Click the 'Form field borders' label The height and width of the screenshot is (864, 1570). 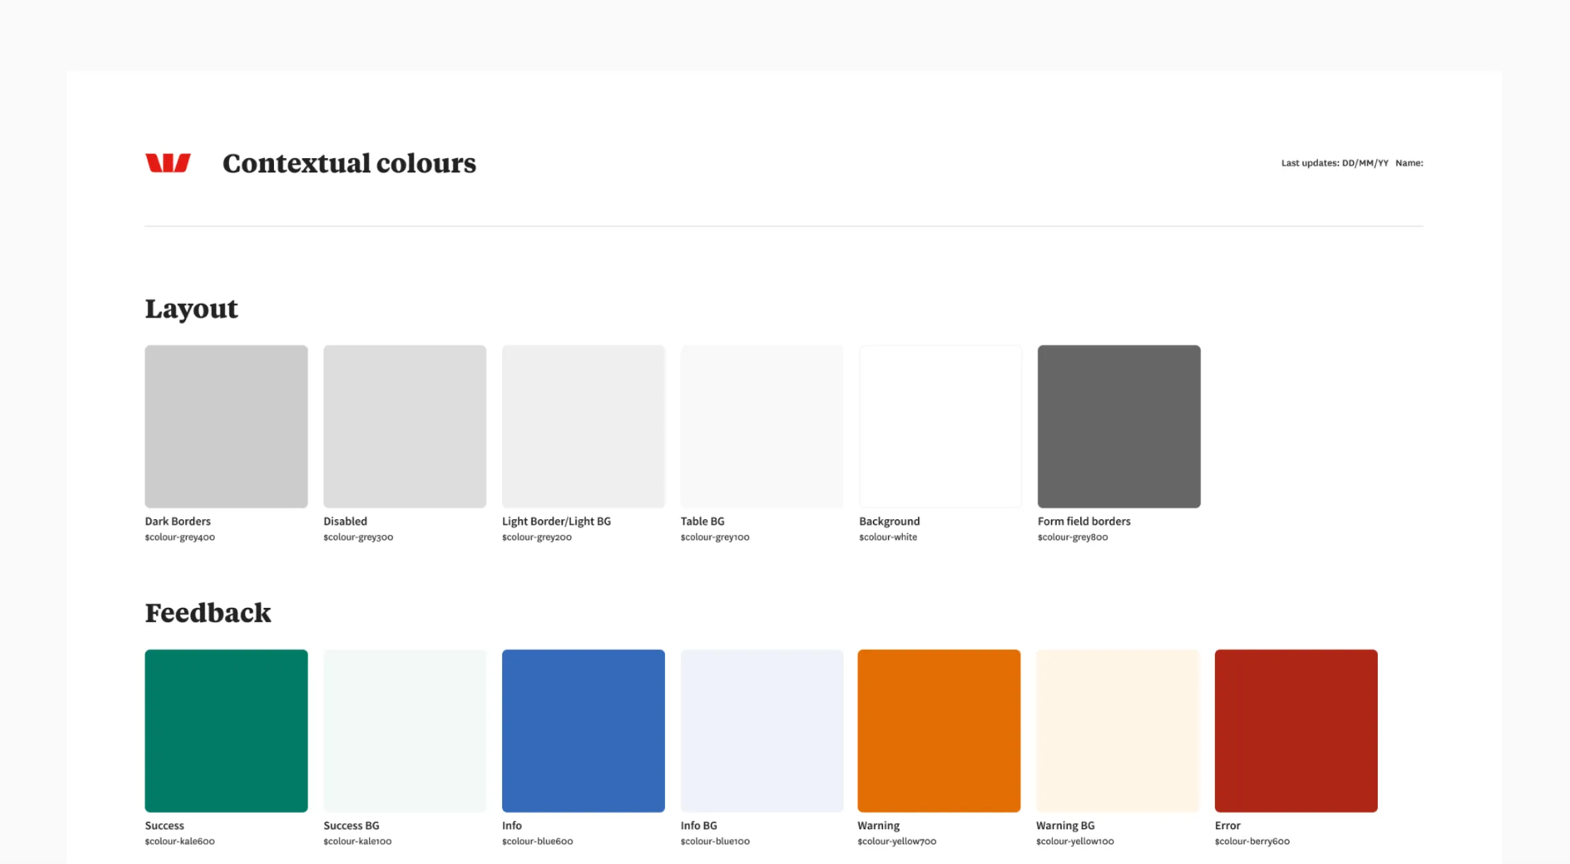coord(1084,521)
